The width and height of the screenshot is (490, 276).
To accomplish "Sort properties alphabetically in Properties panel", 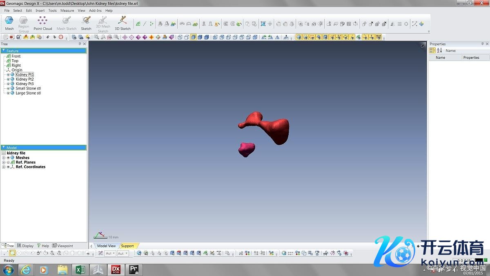I will pyautogui.click(x=439, y=50).
